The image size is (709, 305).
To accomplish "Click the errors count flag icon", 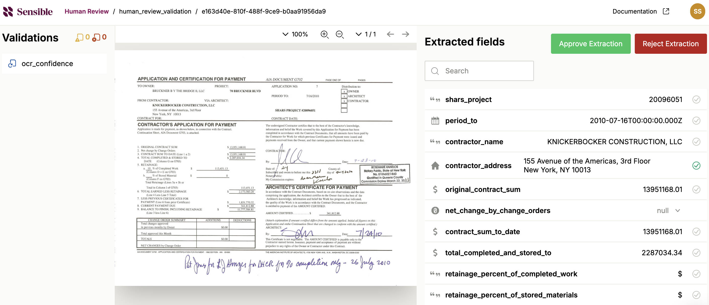I will click(x=96, y=37).
